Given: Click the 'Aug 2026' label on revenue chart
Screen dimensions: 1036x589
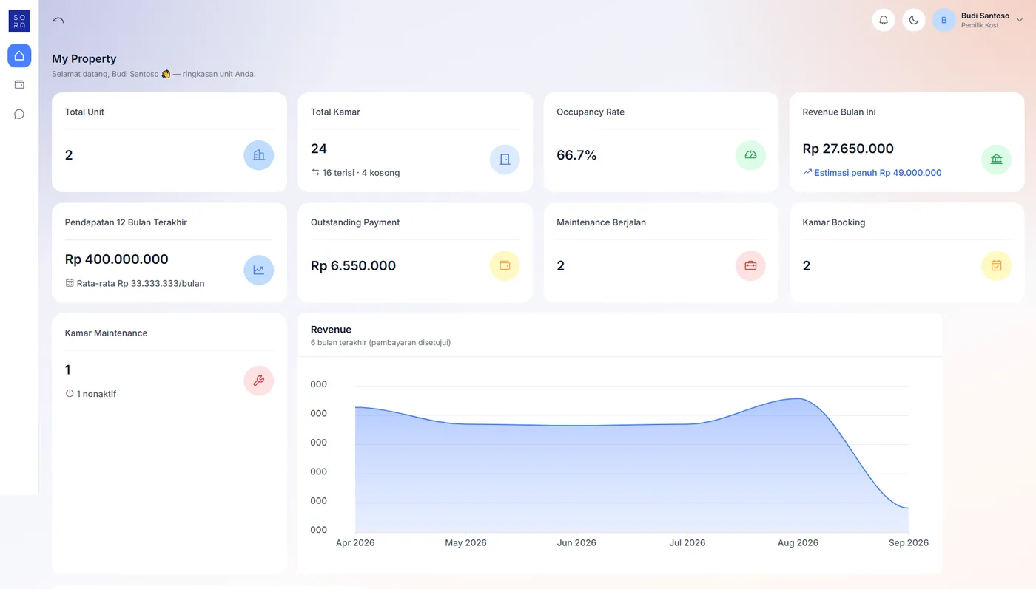Looking at the screenshot, I should pyautogui.click(x=798, y=542).
